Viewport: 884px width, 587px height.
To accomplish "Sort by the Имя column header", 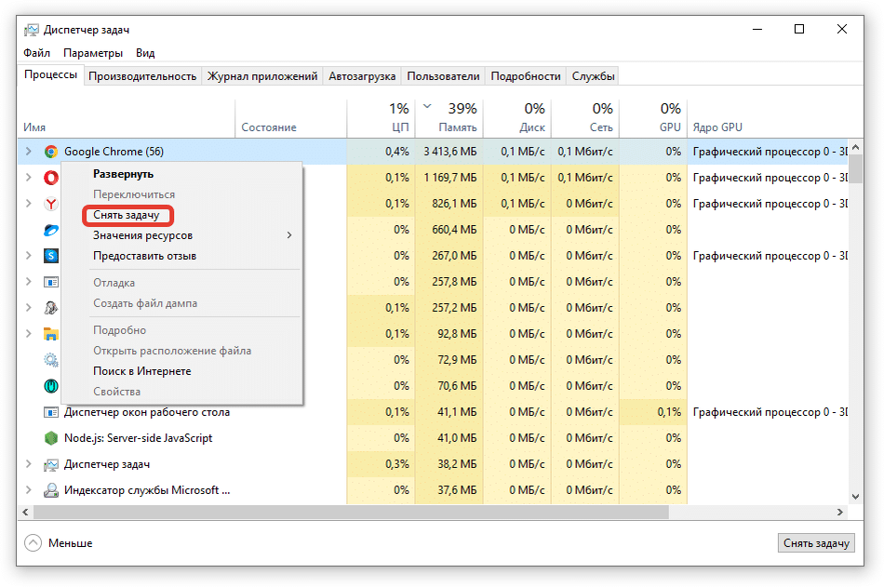I will click(x=127, y=118).
